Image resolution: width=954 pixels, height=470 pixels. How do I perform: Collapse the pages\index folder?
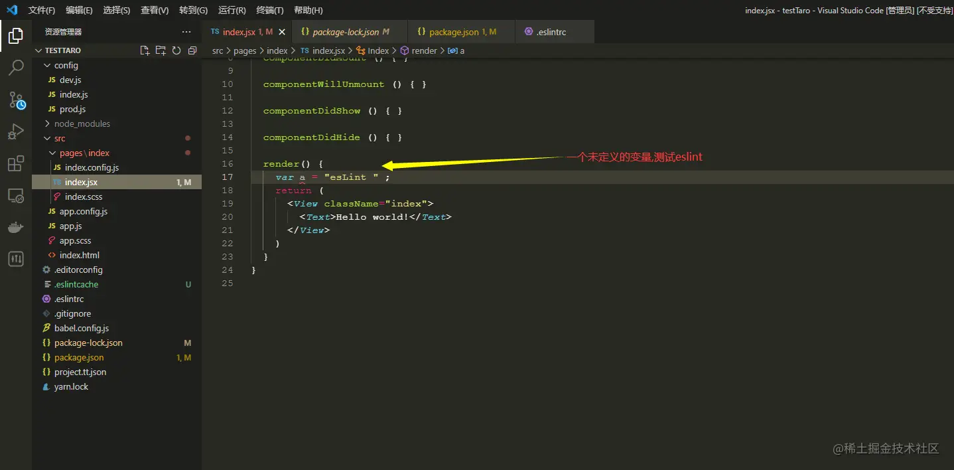53,153
